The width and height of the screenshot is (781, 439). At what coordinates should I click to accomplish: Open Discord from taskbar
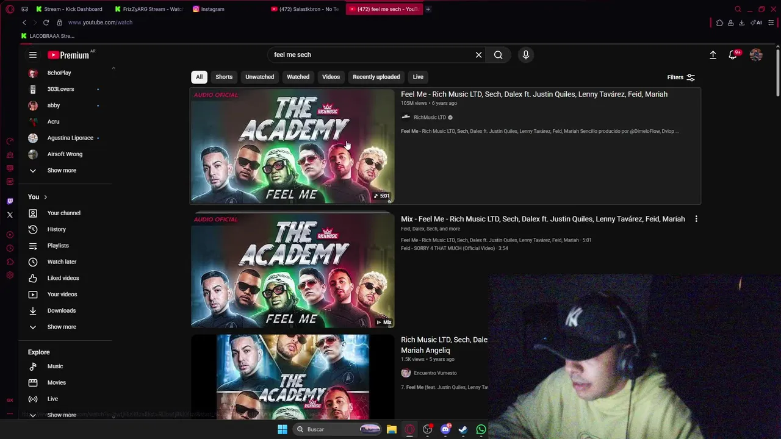(445, 429)
